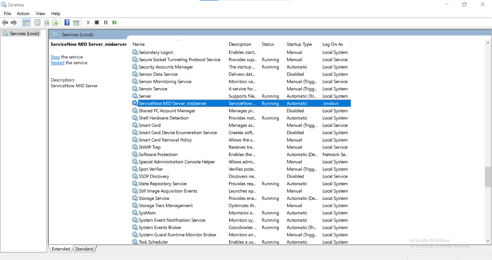This screenshot has height=260, width=492.
Task: Click the Export List toolbar icon
Action: click(x=55, y=22)
